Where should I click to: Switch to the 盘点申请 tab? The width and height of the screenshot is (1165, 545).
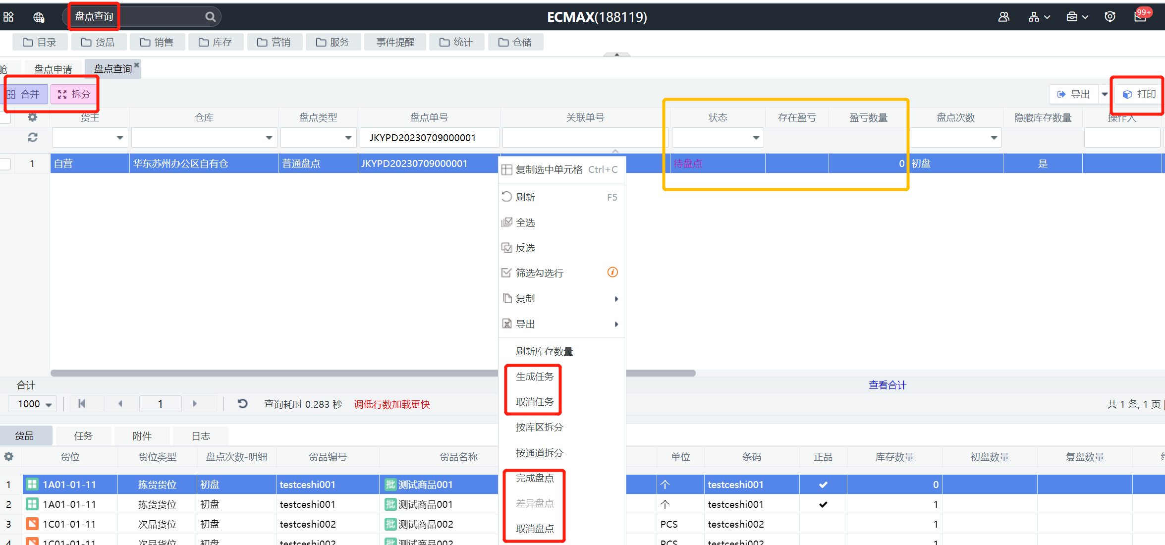tap(53, 69)
